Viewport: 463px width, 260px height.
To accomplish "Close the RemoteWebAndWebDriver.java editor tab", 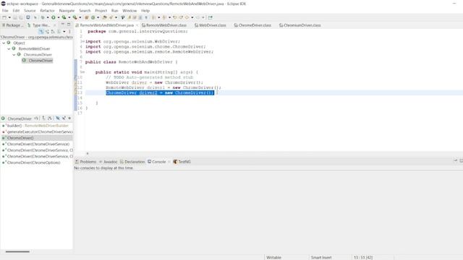I will 137,25.
